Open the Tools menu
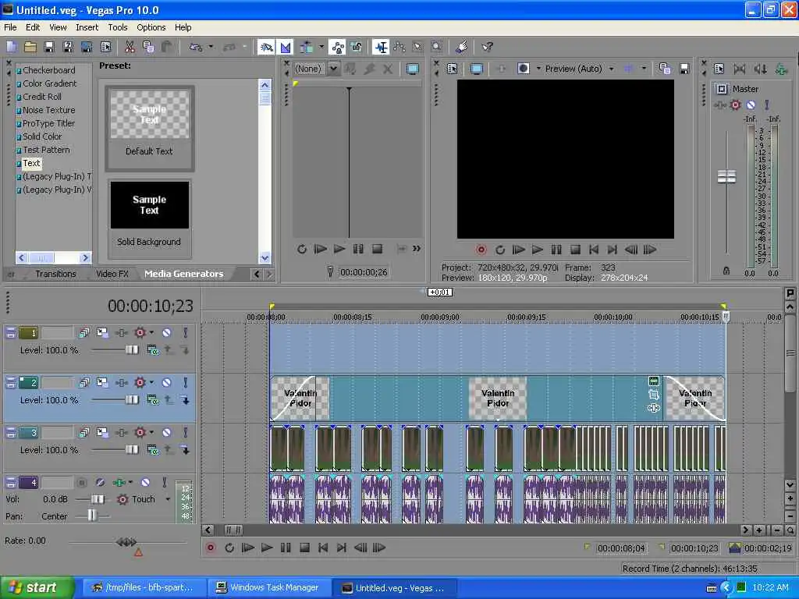Image resolution: width=799 pixels, height=599 pixels. coord(118,27)
